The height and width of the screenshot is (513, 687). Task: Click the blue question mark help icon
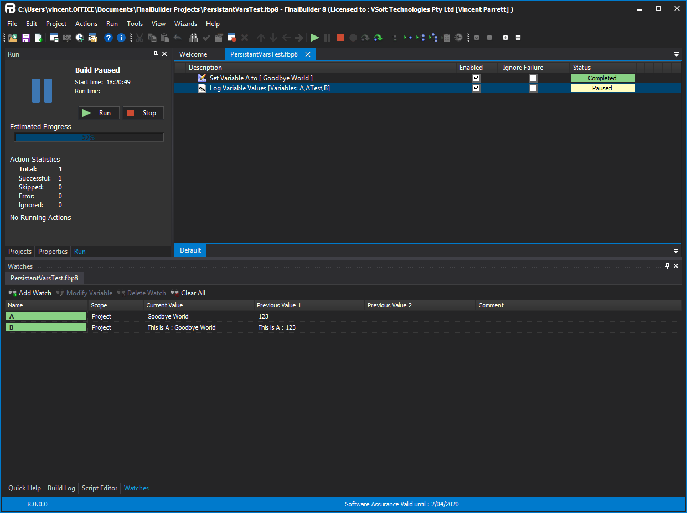(x=109, y=38)
